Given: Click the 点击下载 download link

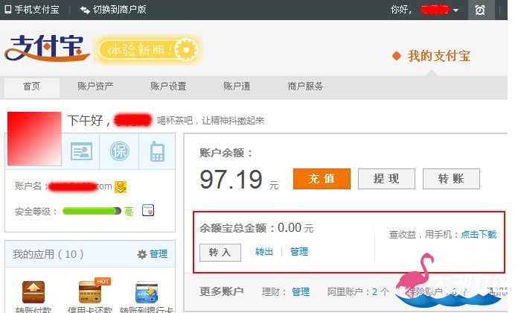Looking at the screenshot, I should tap(479, 235).
